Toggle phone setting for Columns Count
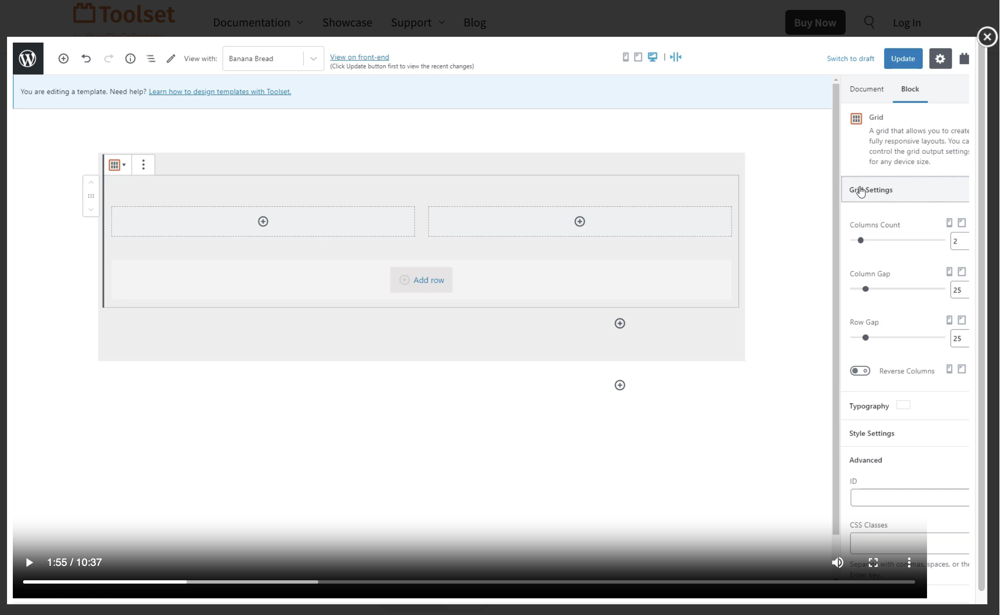 (949, 223)
